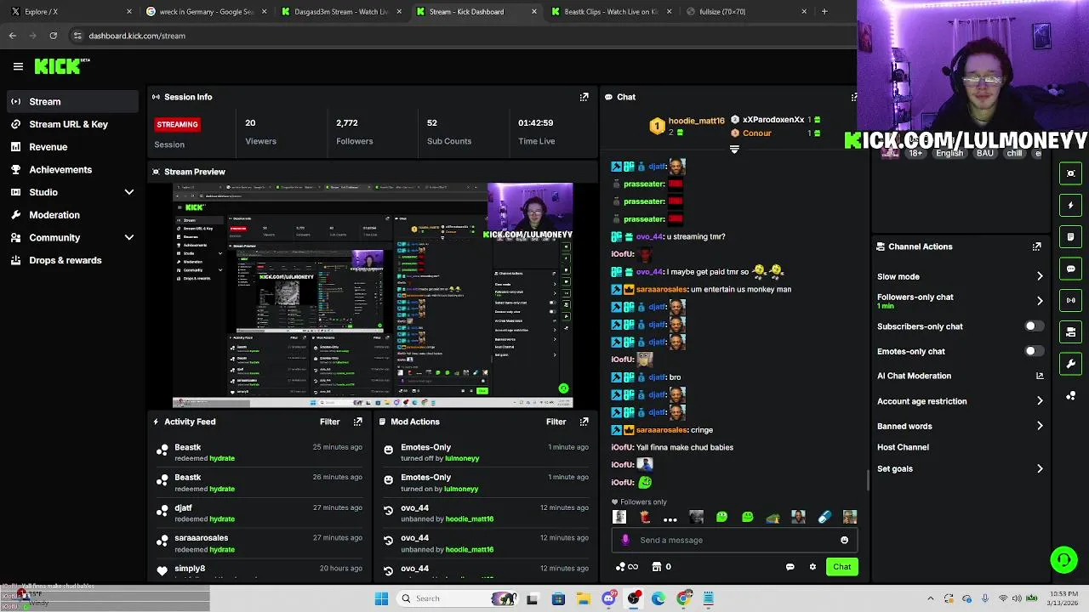Viewport: 1089px width, 612px height.
Task: Click the purple microphone icon in message box
Action: point(625,540)
